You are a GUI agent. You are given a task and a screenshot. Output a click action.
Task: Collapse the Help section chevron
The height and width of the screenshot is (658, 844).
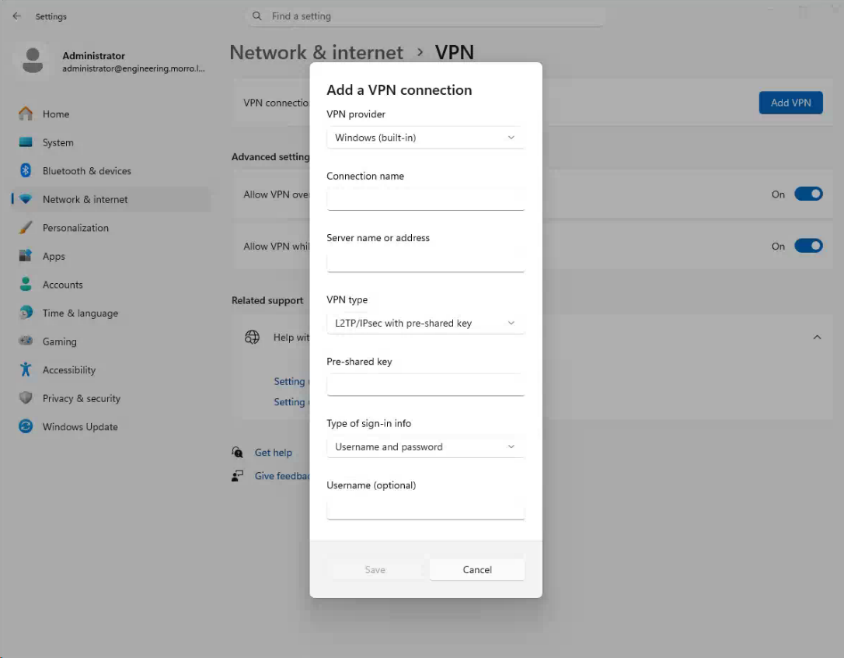pos(817,338)
